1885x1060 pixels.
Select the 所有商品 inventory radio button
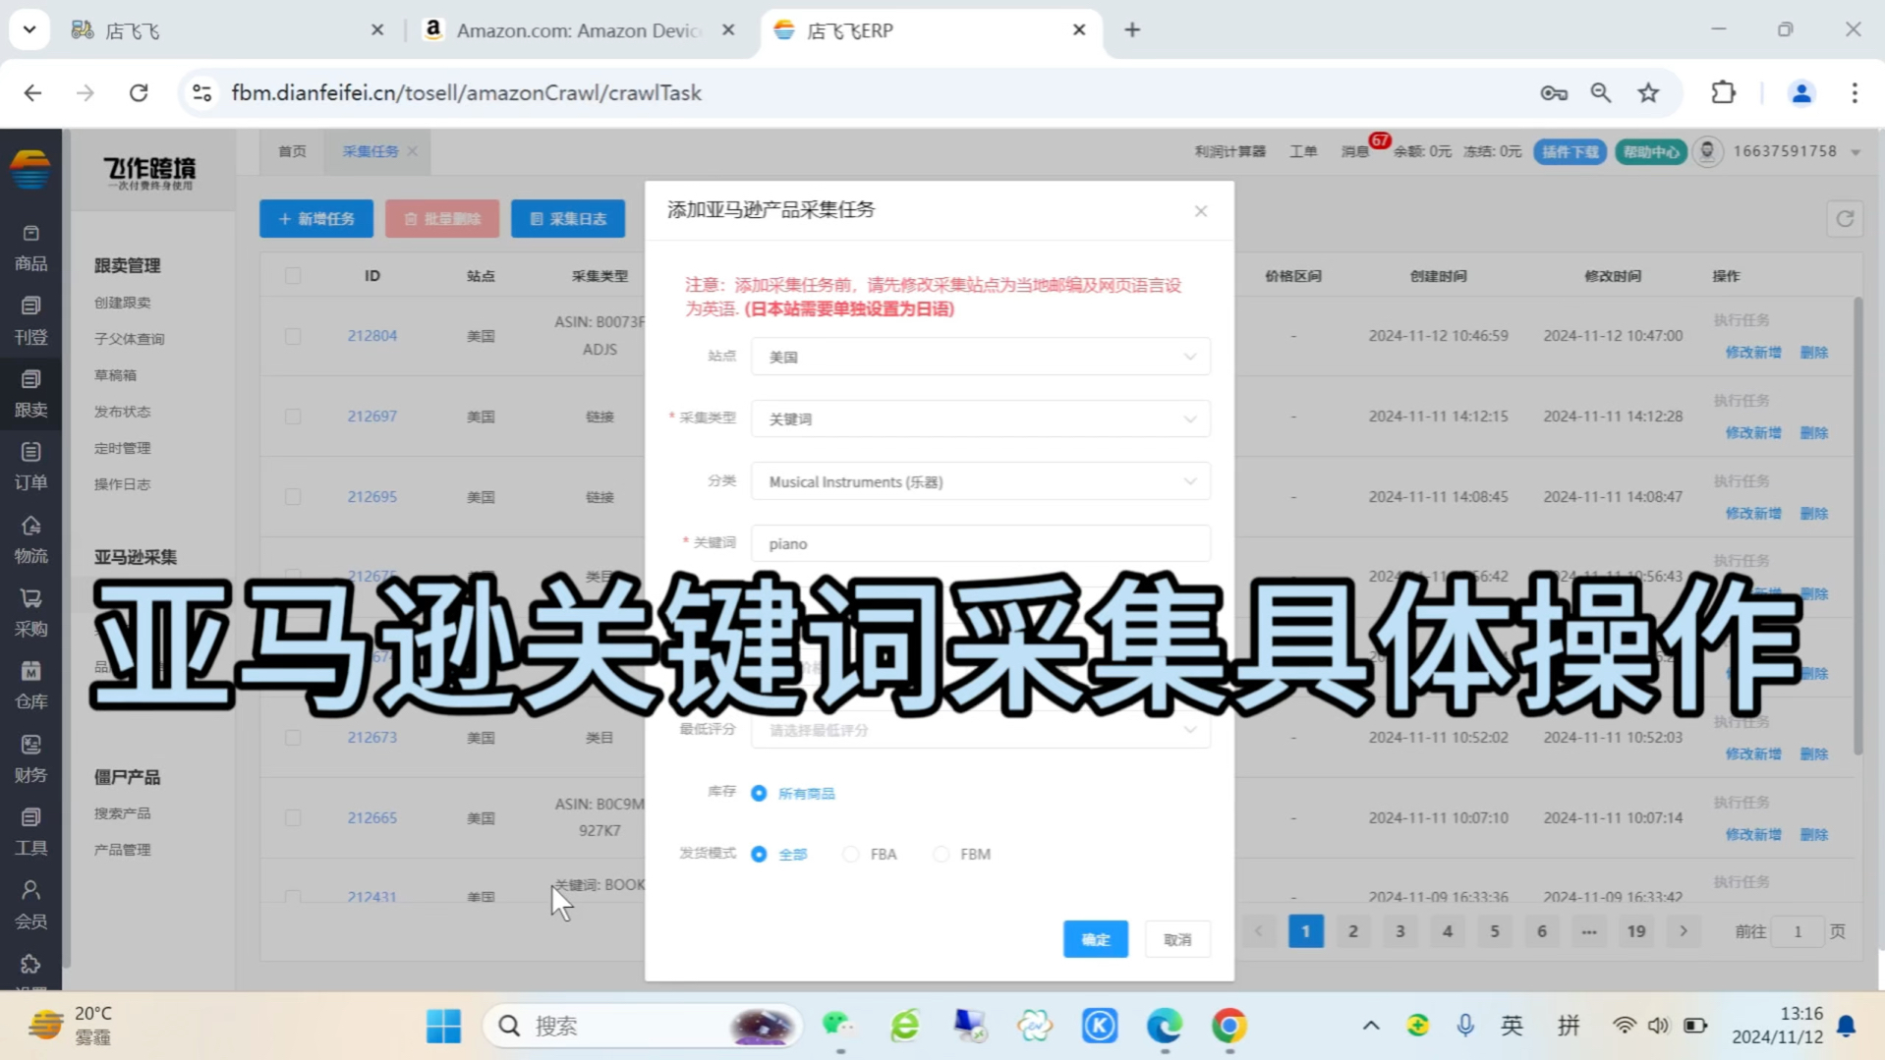[x=759, y=793]
